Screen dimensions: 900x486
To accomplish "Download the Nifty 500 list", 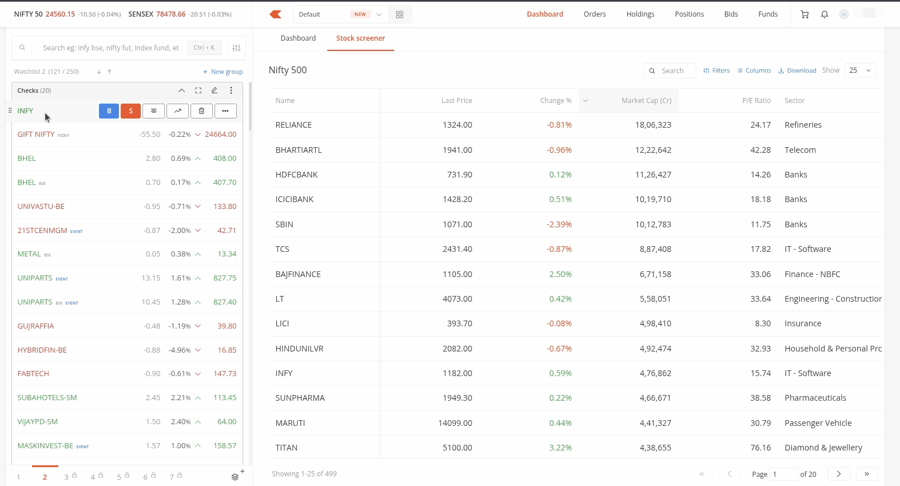I will [797, 70].
